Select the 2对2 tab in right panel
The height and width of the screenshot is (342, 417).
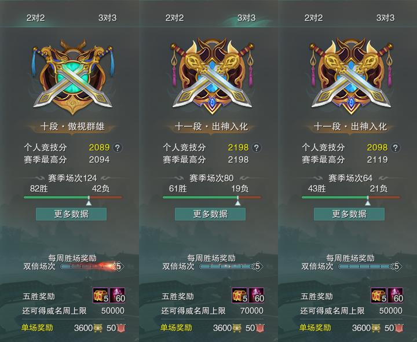[x=313, y=18]
